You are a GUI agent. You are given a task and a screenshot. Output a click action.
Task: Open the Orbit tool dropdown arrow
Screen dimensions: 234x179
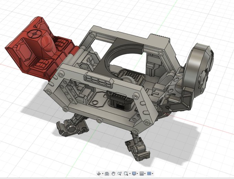(x=103, y=174)
